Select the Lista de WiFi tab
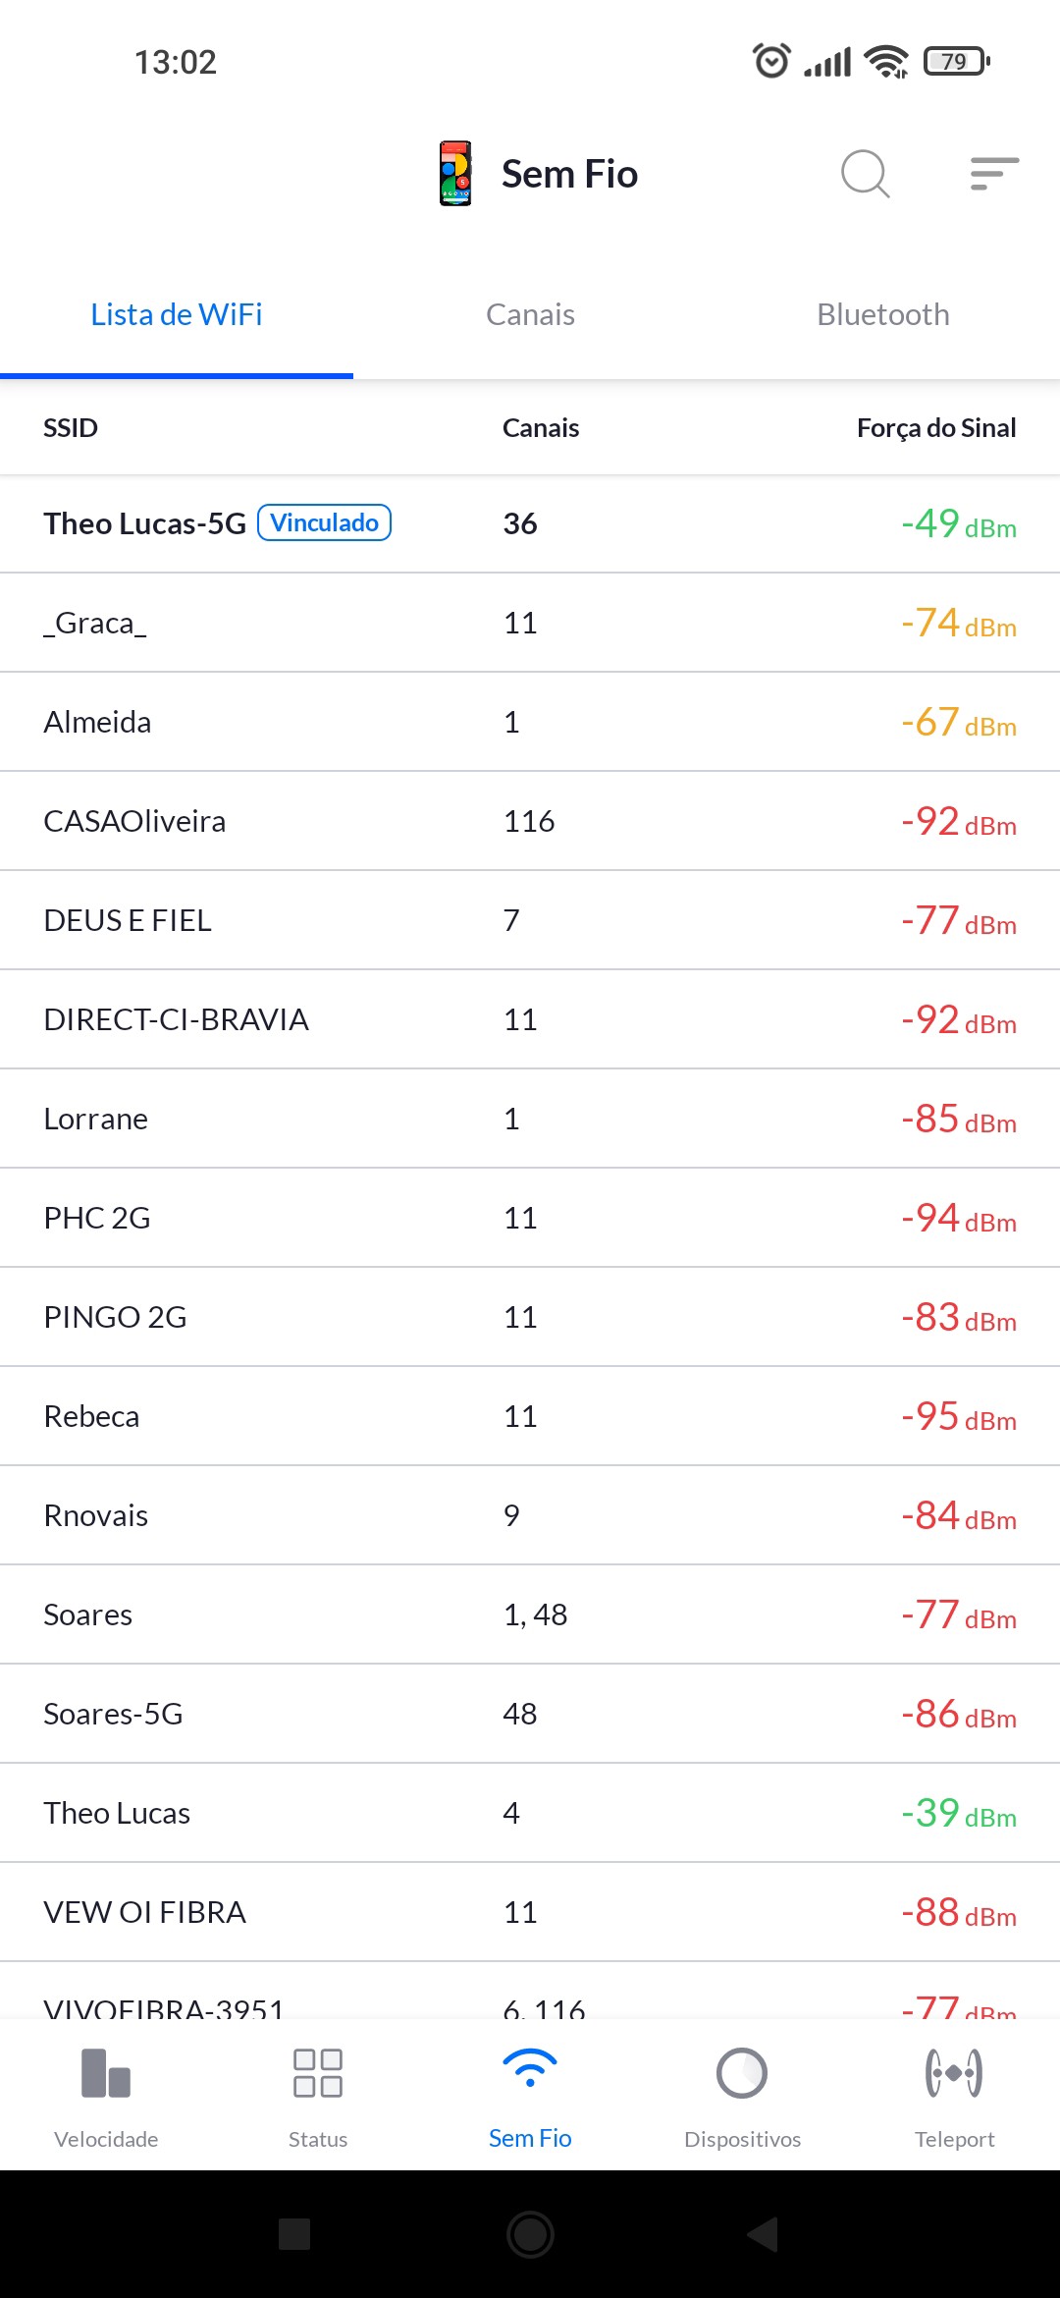 [177, 315]
